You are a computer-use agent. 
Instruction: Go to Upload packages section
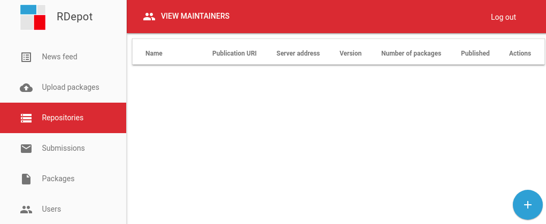tap(63, 87)
